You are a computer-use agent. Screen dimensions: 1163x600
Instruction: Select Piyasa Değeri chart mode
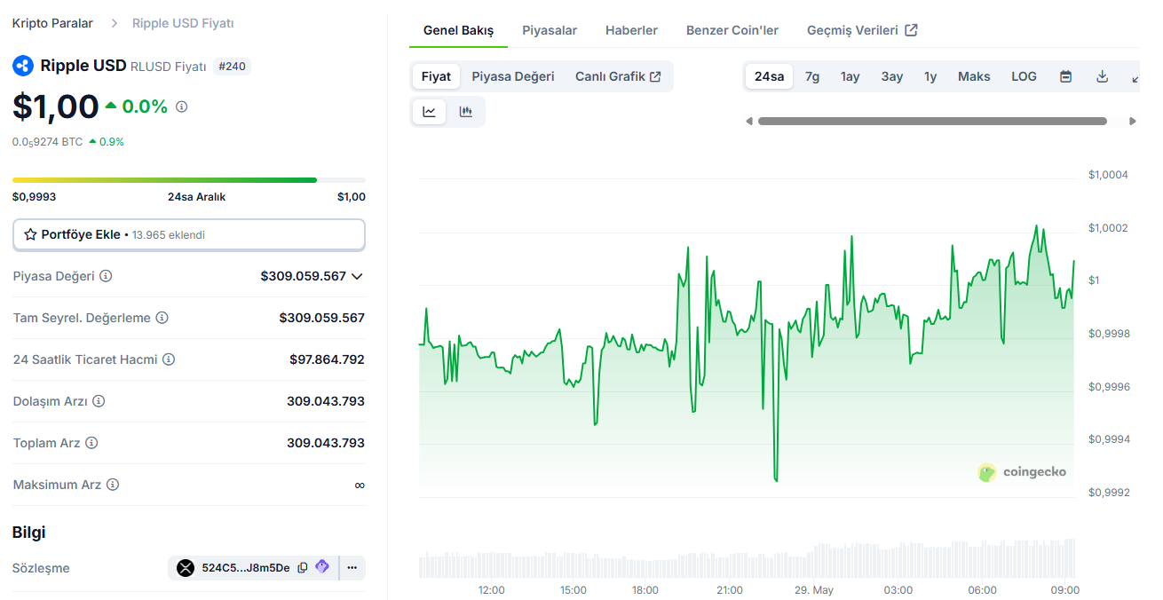tap(513, 76)
